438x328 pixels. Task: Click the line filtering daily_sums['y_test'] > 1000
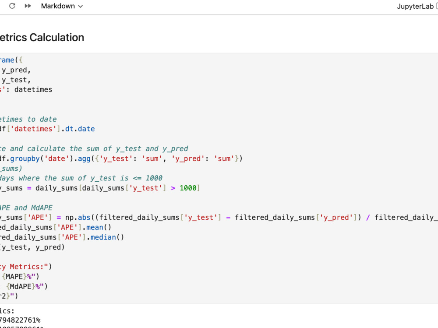coord(100,188)
